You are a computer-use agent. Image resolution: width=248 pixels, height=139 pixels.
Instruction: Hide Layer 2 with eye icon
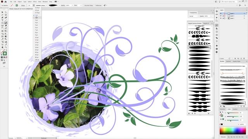[221, 16]
